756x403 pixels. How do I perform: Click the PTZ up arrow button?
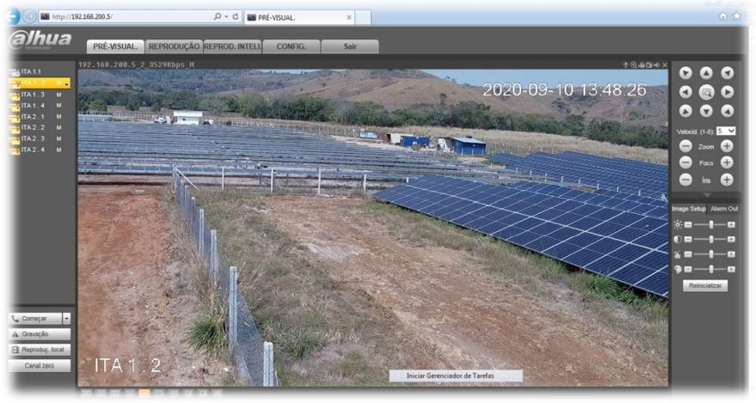point(706,73)
